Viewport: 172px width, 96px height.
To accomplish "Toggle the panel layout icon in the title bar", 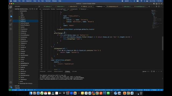I will point(156,3).
